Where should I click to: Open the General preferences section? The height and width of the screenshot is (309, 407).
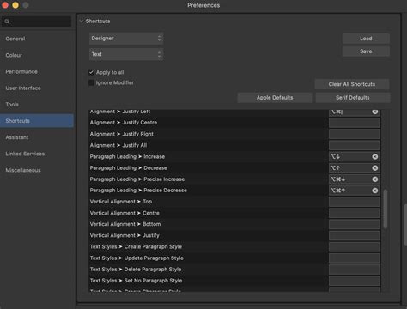click(x=15, y=39)
